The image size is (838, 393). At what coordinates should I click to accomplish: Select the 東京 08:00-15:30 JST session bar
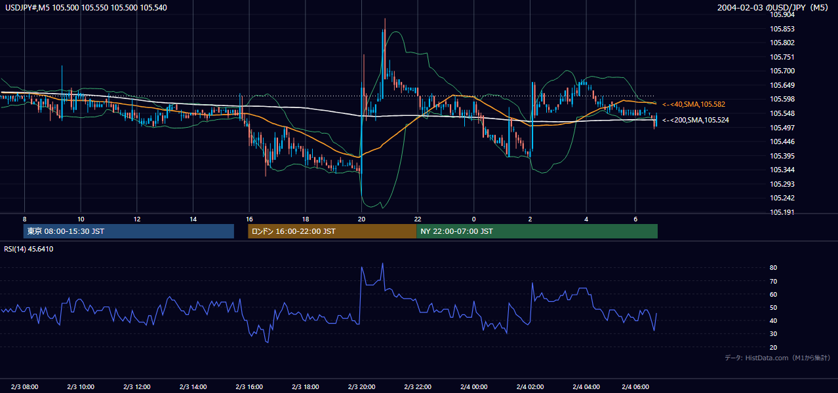pyautogui.click(x=129, y=231)
